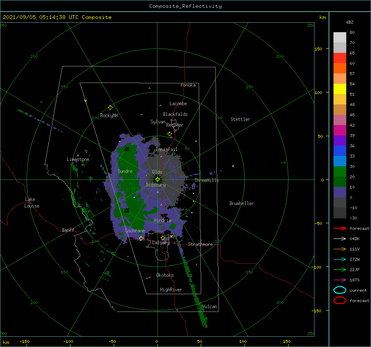Click the green 20 dBZ swatch
This screenshot has height=347, width=371.
coord(340,171)
